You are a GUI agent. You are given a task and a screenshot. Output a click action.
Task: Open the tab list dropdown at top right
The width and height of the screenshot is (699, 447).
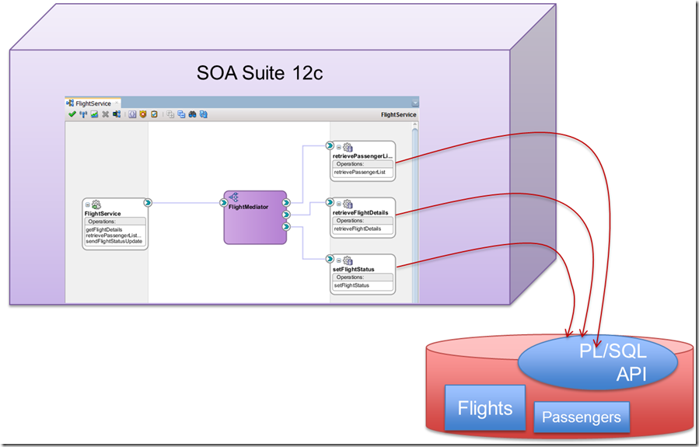tap(415, 103)
